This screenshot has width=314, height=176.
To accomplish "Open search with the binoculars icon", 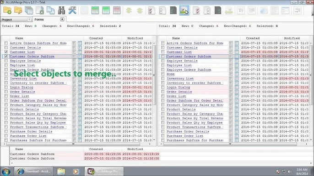I will 61,10.
